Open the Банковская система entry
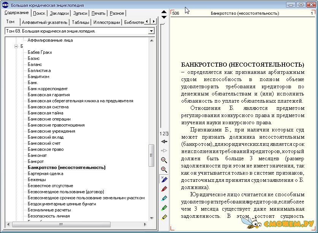Screen dimensions: 318x233 pos(48,107)
